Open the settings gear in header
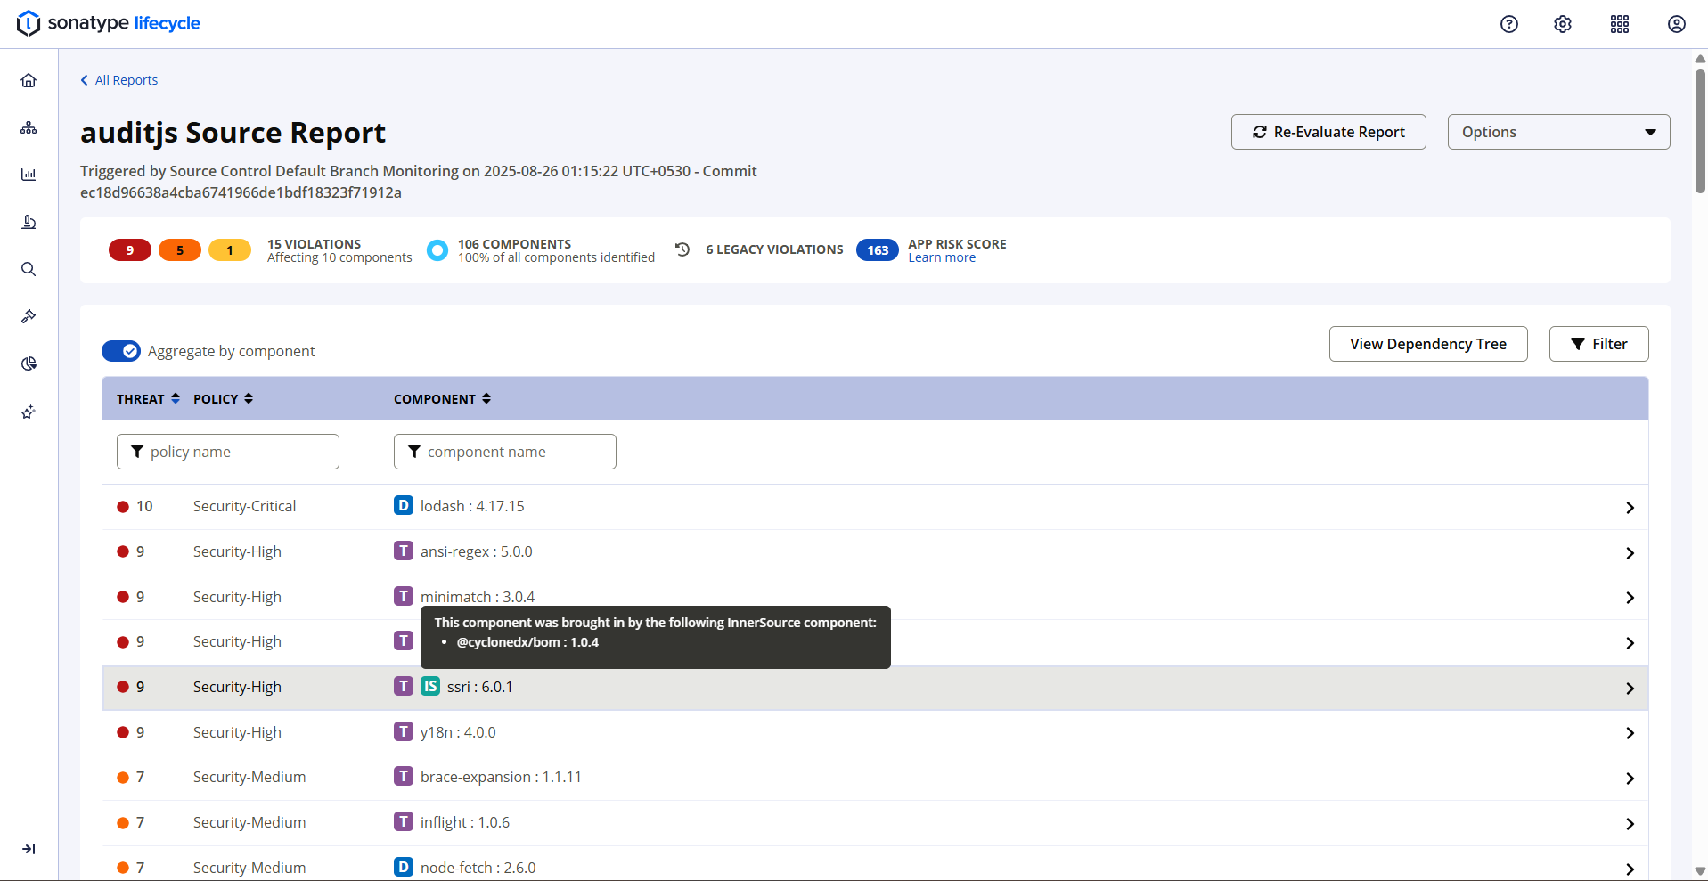The height and width of the screenshot is (881, 1708). point(1563,24)
